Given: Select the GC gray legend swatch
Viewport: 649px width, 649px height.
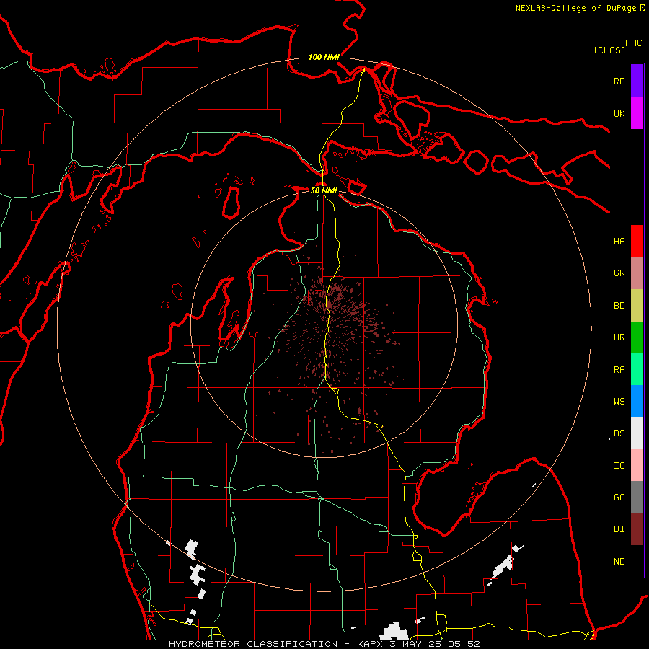Looking at the screenshot, I should 637,497.
